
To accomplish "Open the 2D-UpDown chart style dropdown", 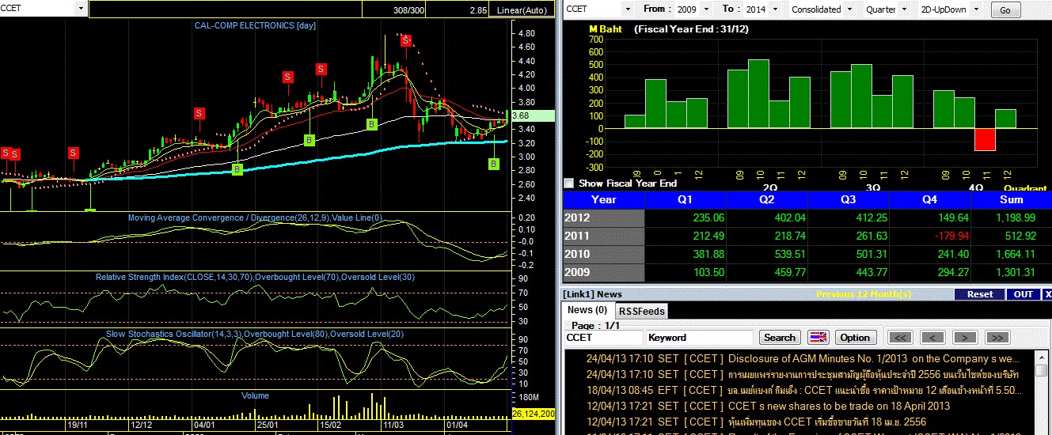I will (976, 9).
